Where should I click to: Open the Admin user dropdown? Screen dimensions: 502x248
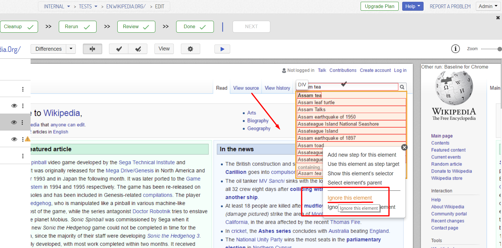[488, 6]
